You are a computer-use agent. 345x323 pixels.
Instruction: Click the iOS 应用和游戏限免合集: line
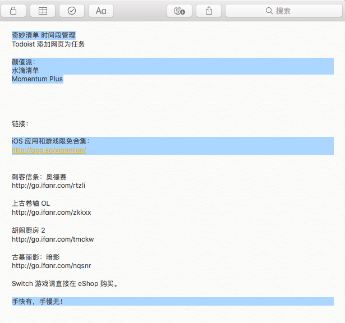click(x=50, y=141)
